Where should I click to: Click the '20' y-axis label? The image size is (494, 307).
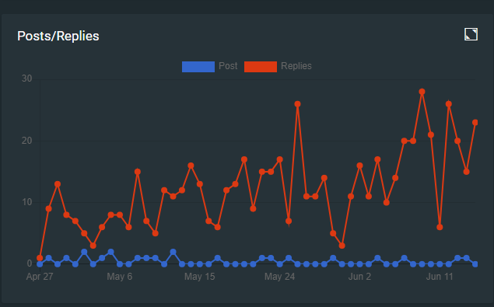[x=26, y=141]
